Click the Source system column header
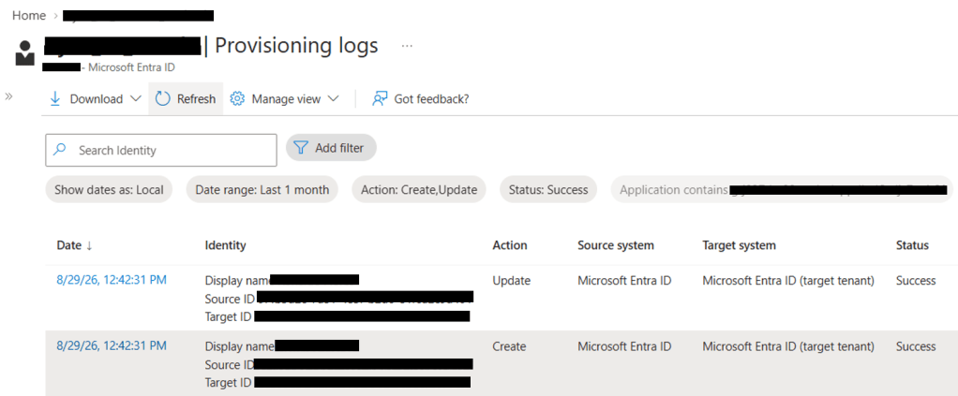Image resolution: width=958 pixels, height=396 pixels. 616,245
